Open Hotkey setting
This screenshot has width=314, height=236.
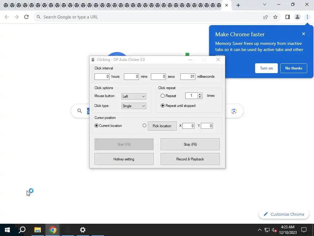124,159
